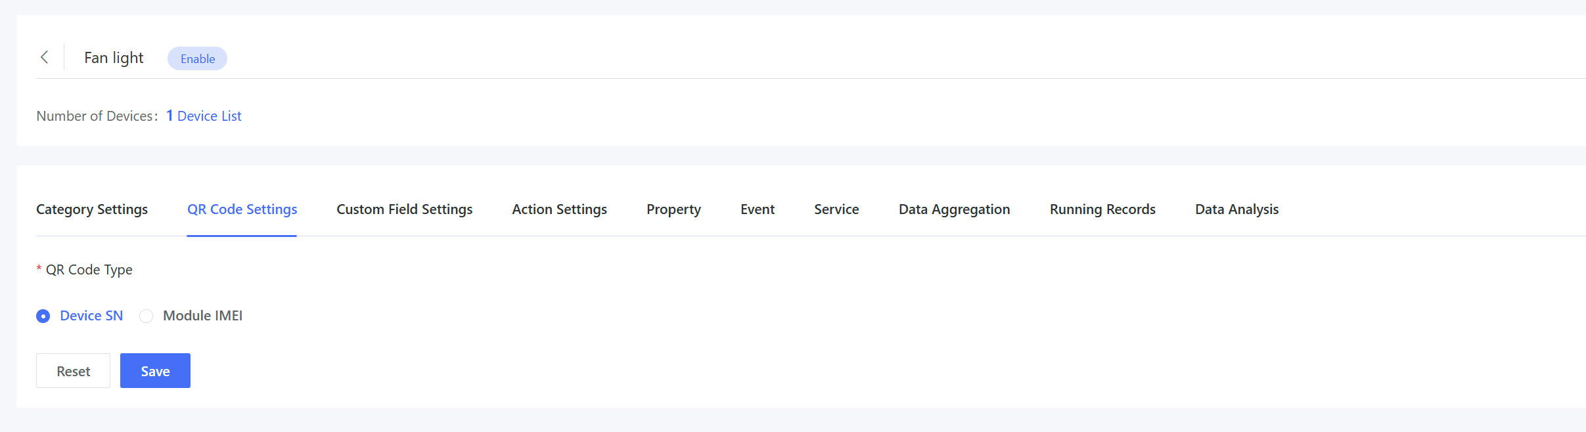This screenshot has width=1586, height=432.
Task: Switch to the Data Analysis tab
Action: (1236, 209)
